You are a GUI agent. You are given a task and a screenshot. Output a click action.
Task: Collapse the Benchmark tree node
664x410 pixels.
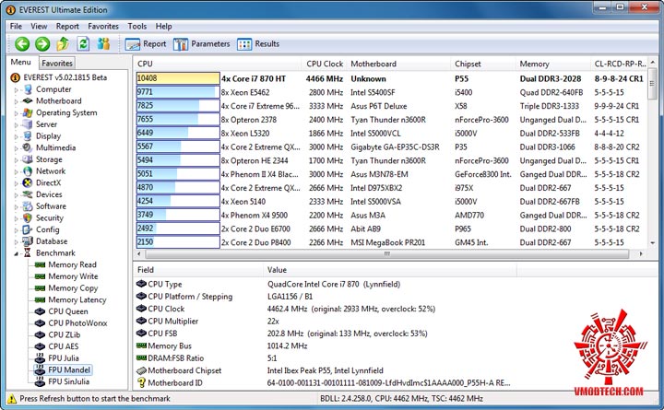tap(16, 254)
